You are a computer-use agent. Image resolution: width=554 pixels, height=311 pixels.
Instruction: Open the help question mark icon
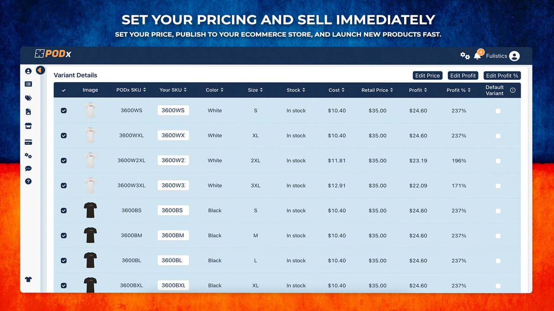28,181
